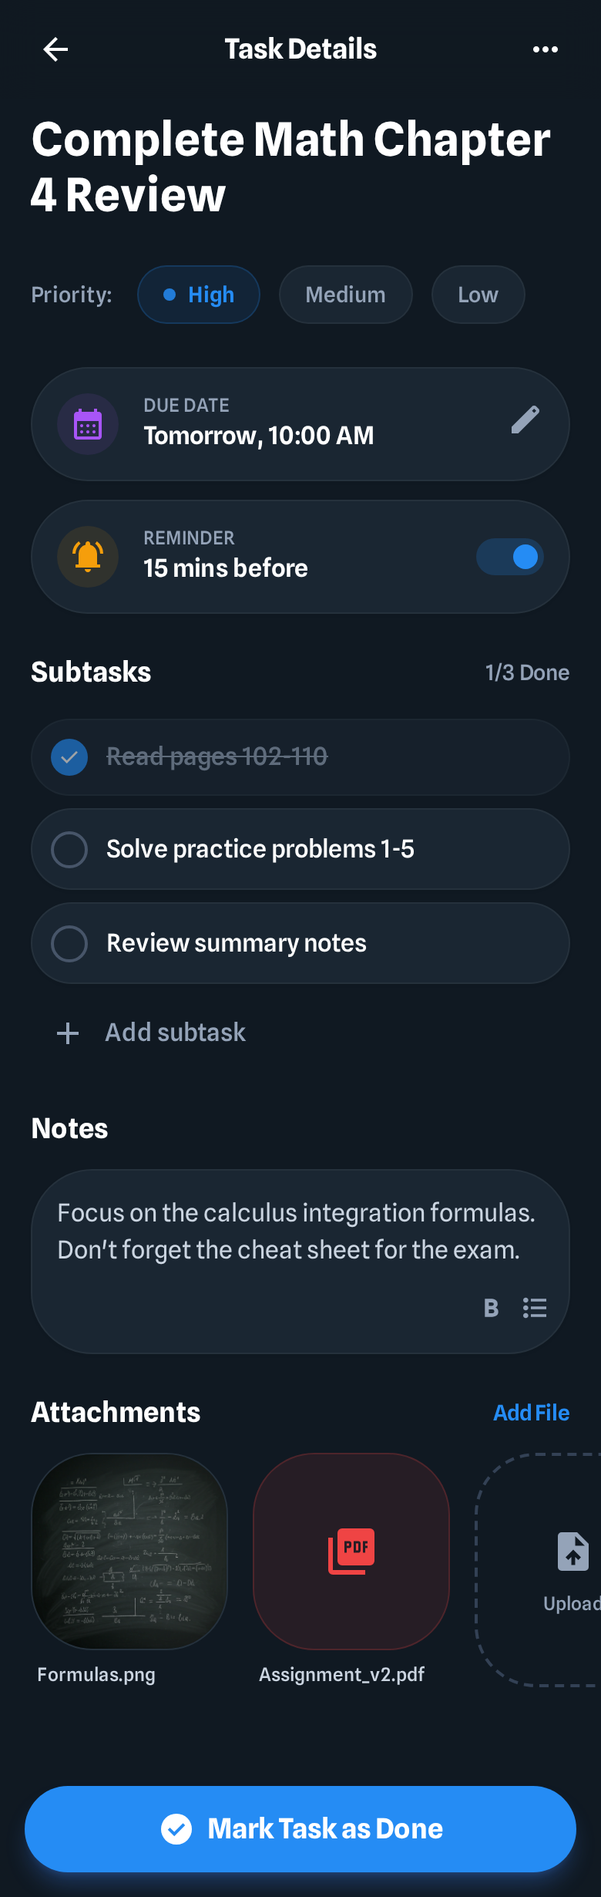Viewport: 601px width, 1897px height.
Task: Set priority to Low
Action: tap(478, 295)
